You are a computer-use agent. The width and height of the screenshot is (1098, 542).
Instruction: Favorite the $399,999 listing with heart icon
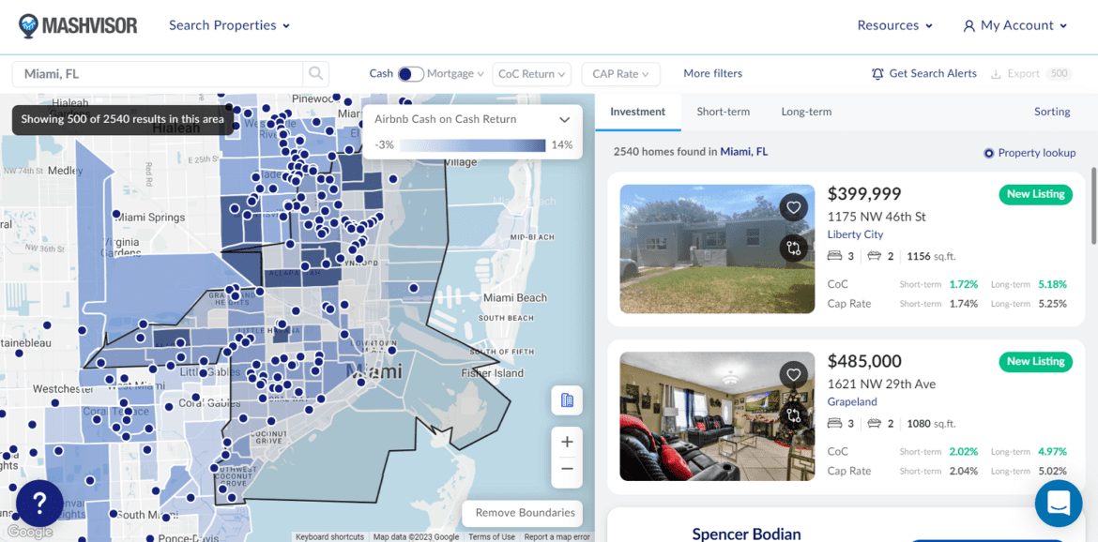tap(794, 208)
